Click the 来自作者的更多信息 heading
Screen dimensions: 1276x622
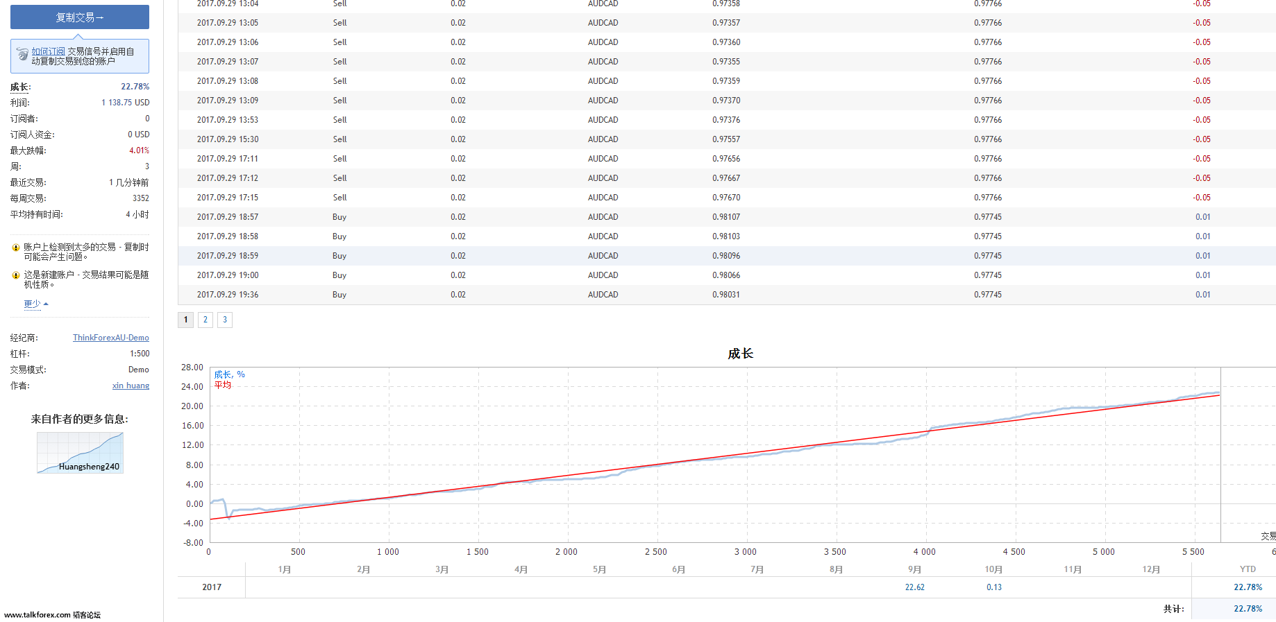(x=80, y=419)
